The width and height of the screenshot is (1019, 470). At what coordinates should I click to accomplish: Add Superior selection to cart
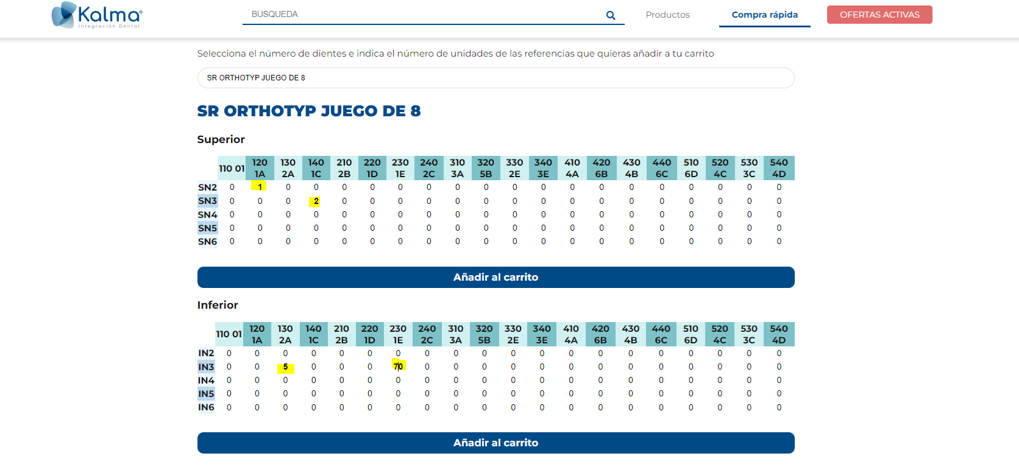pos(495,277)
